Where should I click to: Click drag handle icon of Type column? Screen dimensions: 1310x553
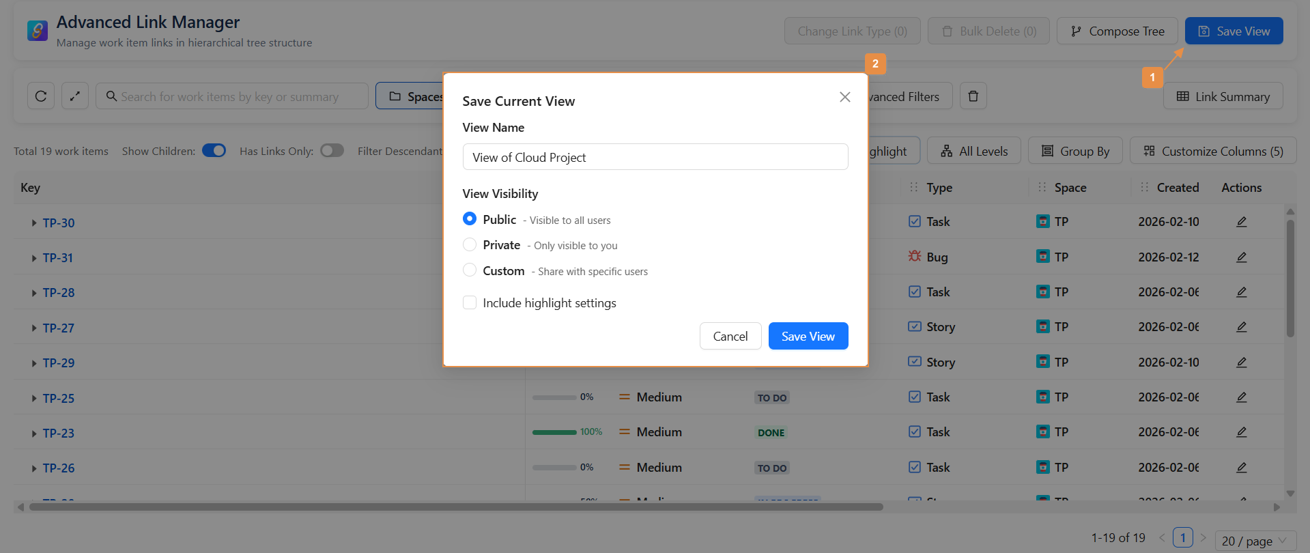click(x=914, y=187)
